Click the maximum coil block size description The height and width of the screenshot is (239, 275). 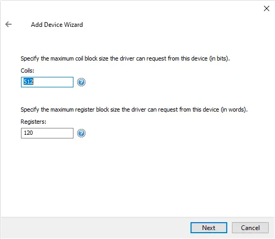(125, 58)
